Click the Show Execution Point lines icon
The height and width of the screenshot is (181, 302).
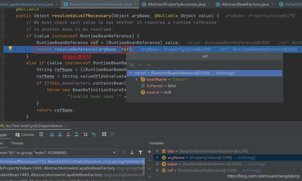click(x=41, y=134)
